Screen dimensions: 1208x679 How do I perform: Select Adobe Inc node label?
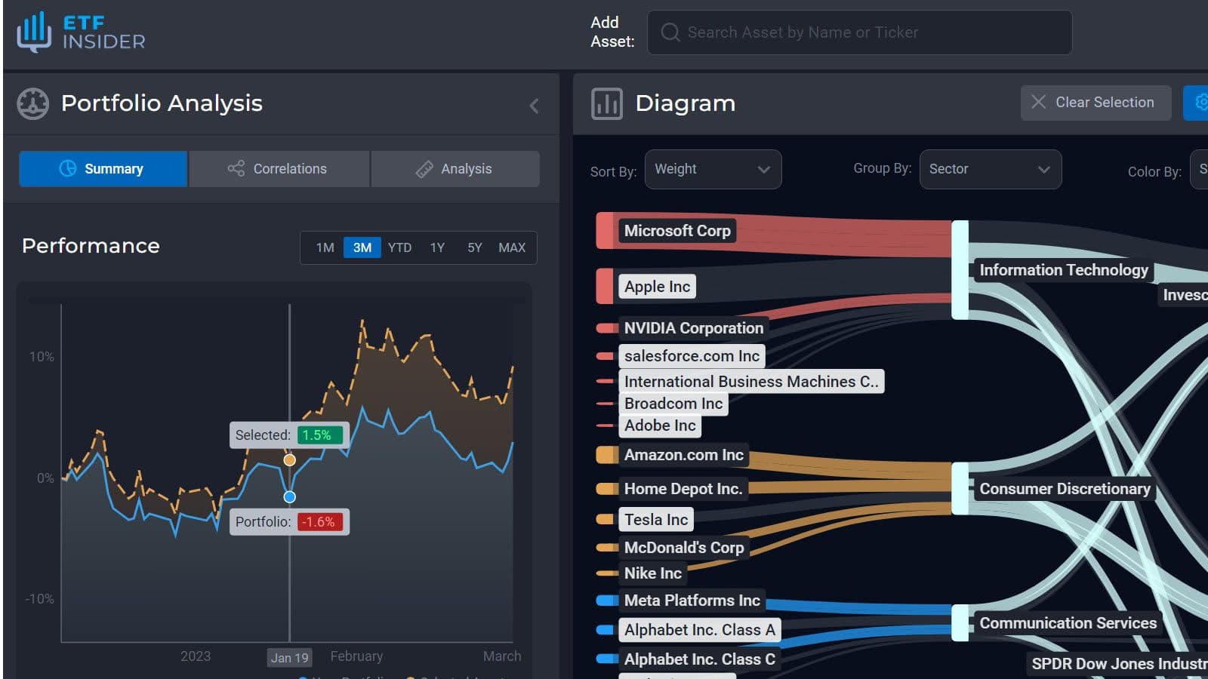point(660,426)
